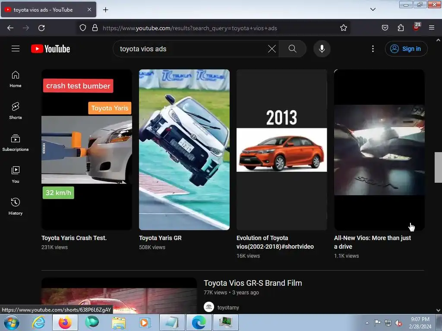Click Evolution of Toyota vios title link
This screenshot has height=331, width=442.
point(275,242)
